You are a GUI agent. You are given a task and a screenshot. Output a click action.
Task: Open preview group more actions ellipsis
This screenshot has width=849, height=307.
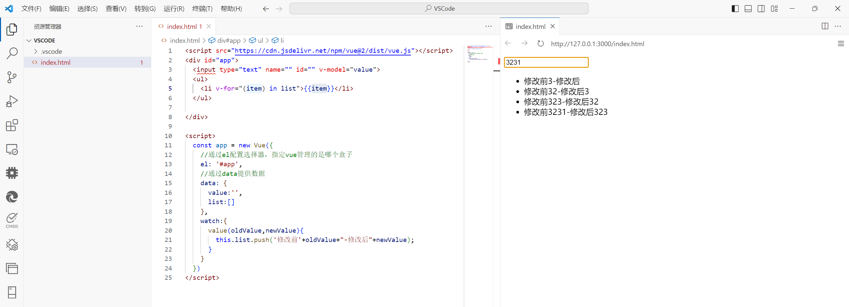click(x=838, y=26)
